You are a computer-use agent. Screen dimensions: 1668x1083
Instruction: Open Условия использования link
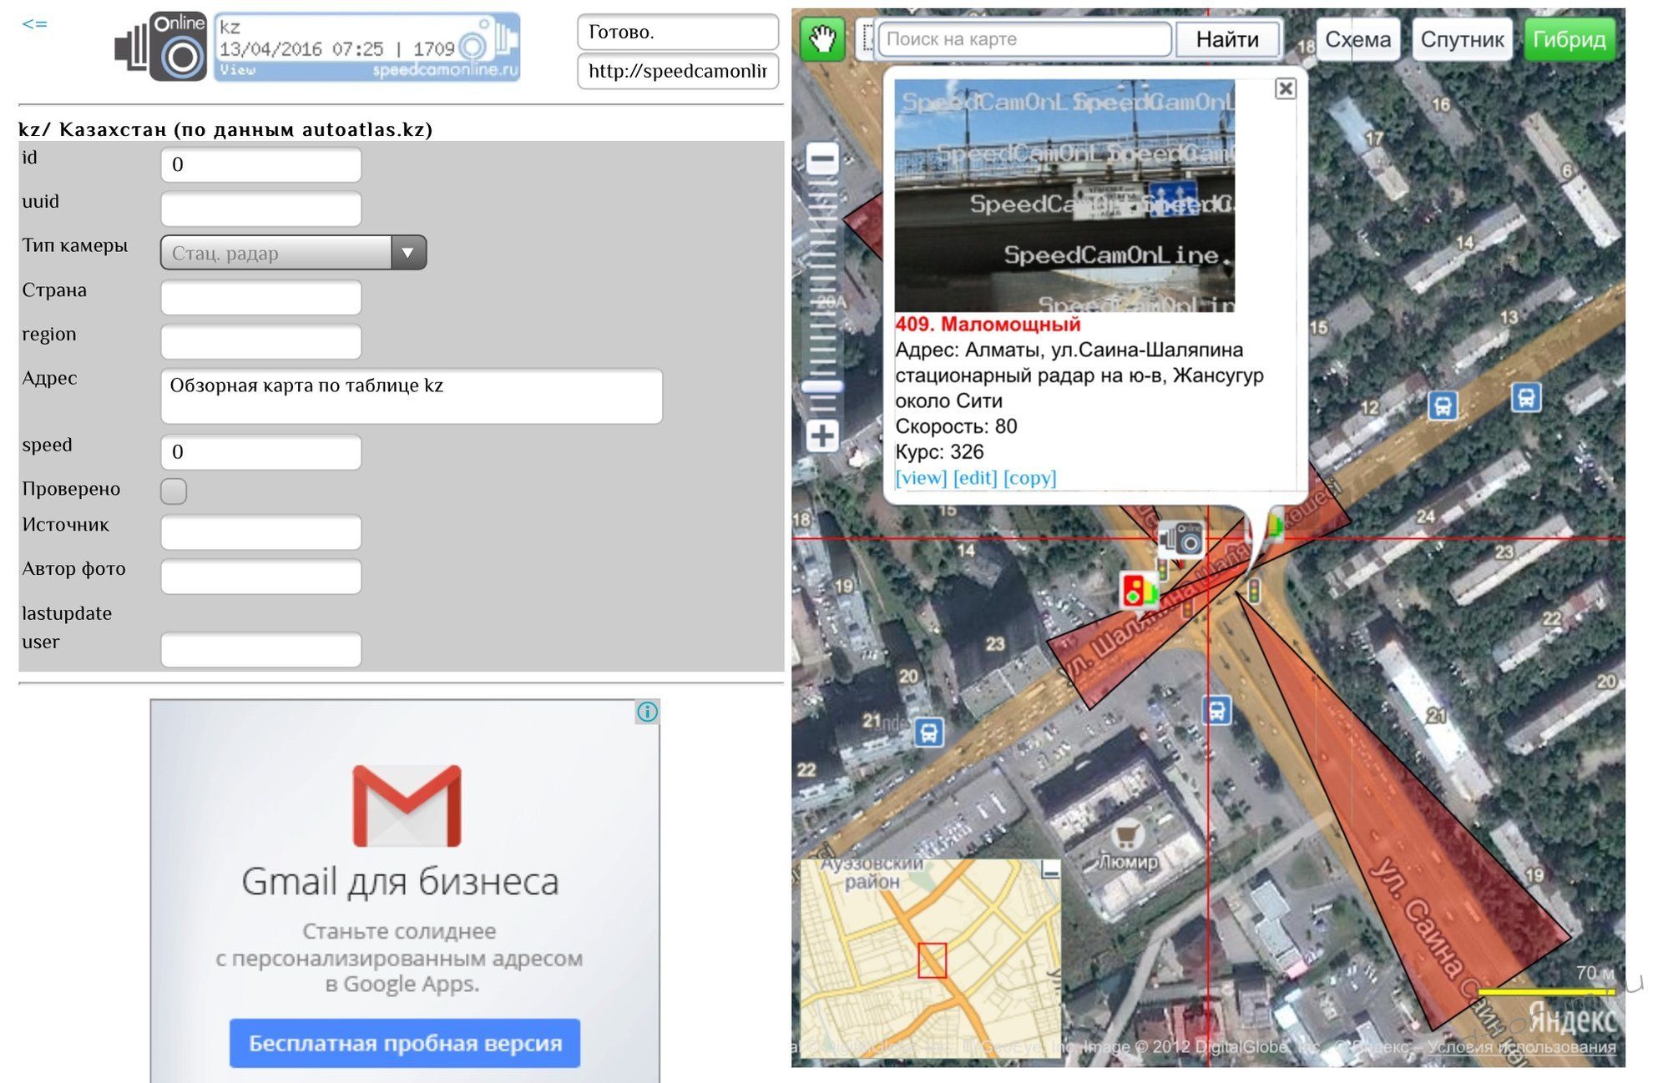pos(1522,1046)
